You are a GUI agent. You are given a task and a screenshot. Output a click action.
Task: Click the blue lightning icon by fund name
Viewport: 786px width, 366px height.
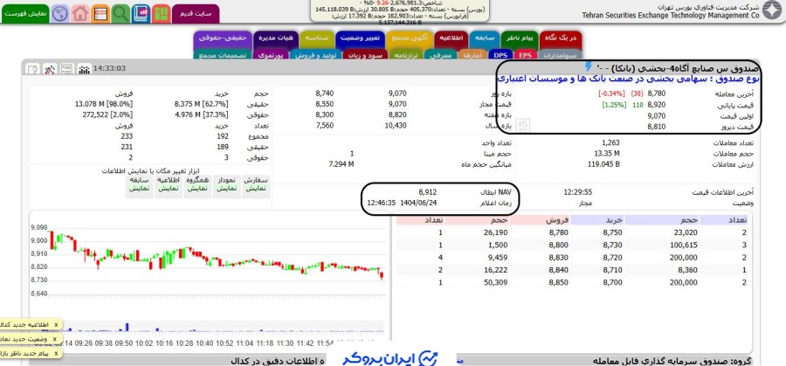tap(588, 66)
